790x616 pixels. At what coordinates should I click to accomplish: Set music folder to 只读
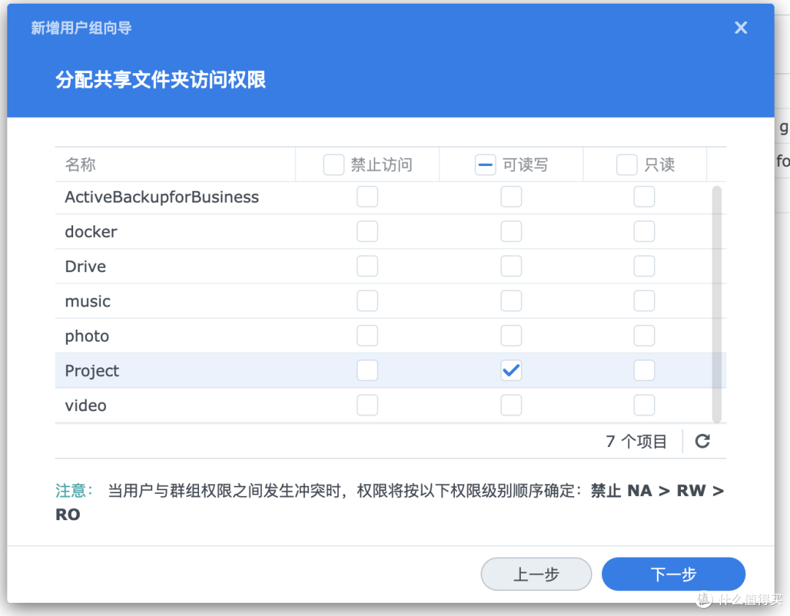[644, 301]
